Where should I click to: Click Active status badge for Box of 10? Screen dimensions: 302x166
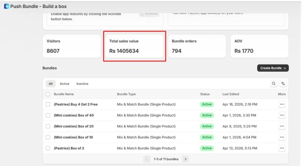point(207,137)
